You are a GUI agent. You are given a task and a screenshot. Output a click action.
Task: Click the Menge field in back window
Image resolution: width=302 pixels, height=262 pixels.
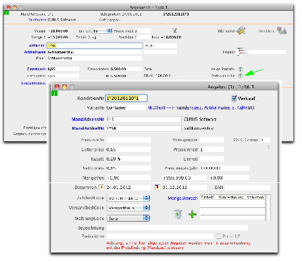[58, 31]
